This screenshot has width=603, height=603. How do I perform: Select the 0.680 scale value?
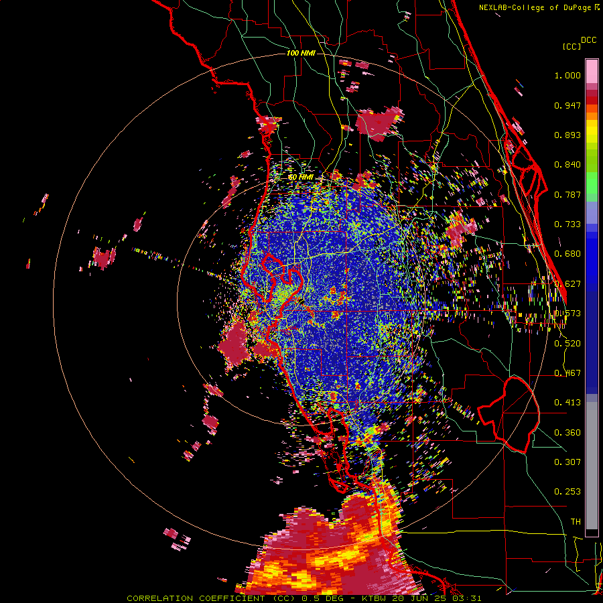tap(567, 254)
